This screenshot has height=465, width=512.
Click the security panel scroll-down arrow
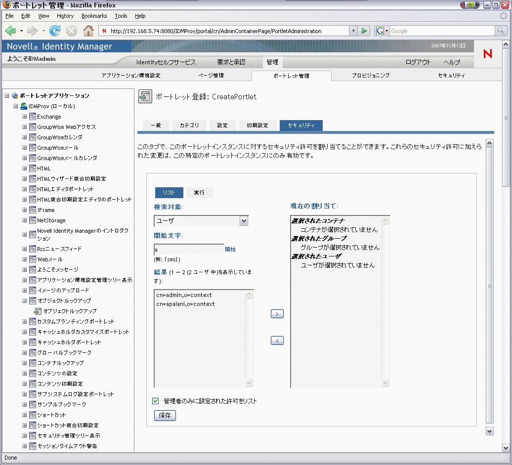pyautogui.click(x=489, y=431)
